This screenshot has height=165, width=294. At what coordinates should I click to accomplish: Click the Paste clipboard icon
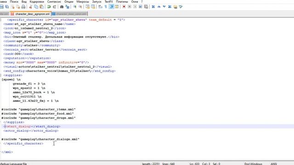click(42, 7)
